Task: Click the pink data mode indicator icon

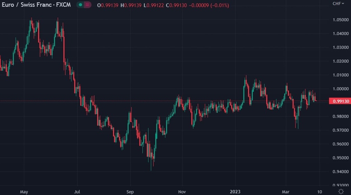Action: [x=87, y=5]
